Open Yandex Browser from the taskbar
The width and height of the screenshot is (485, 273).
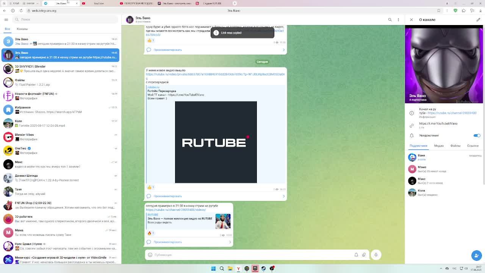238,268
